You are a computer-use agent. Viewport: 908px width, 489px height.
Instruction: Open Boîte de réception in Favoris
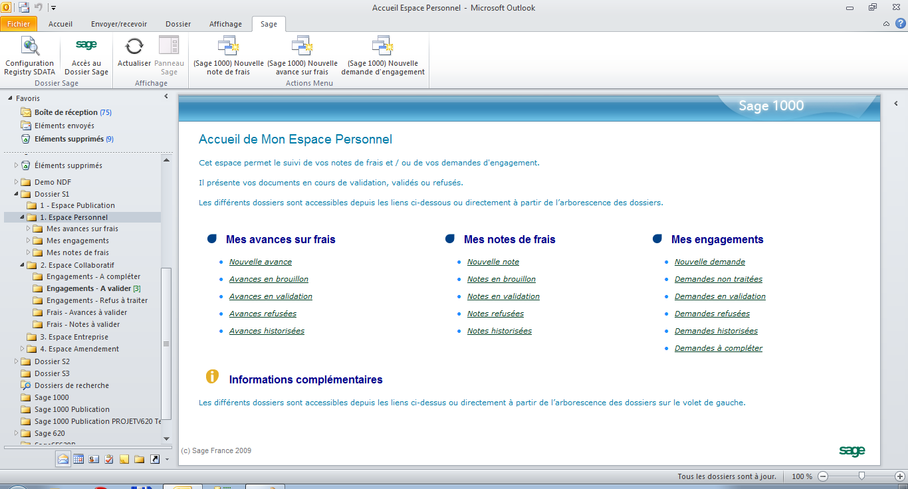coord(66,112)
